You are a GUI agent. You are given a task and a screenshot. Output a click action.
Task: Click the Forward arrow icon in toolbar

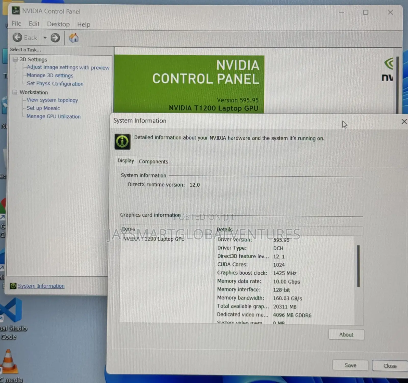55,38
